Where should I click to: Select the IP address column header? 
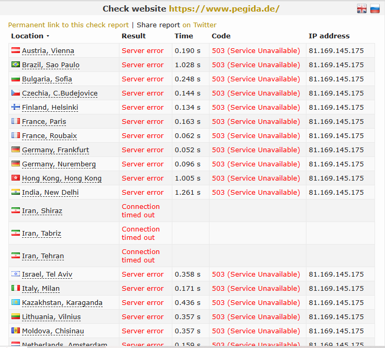pos(329,36)
